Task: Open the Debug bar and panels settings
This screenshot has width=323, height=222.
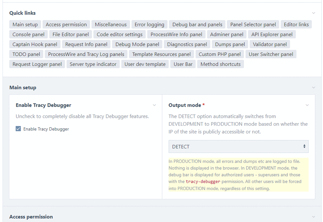Action: coord(197,24)
